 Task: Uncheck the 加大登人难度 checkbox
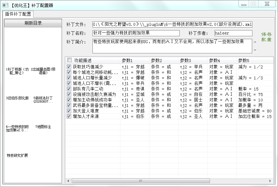69,111
